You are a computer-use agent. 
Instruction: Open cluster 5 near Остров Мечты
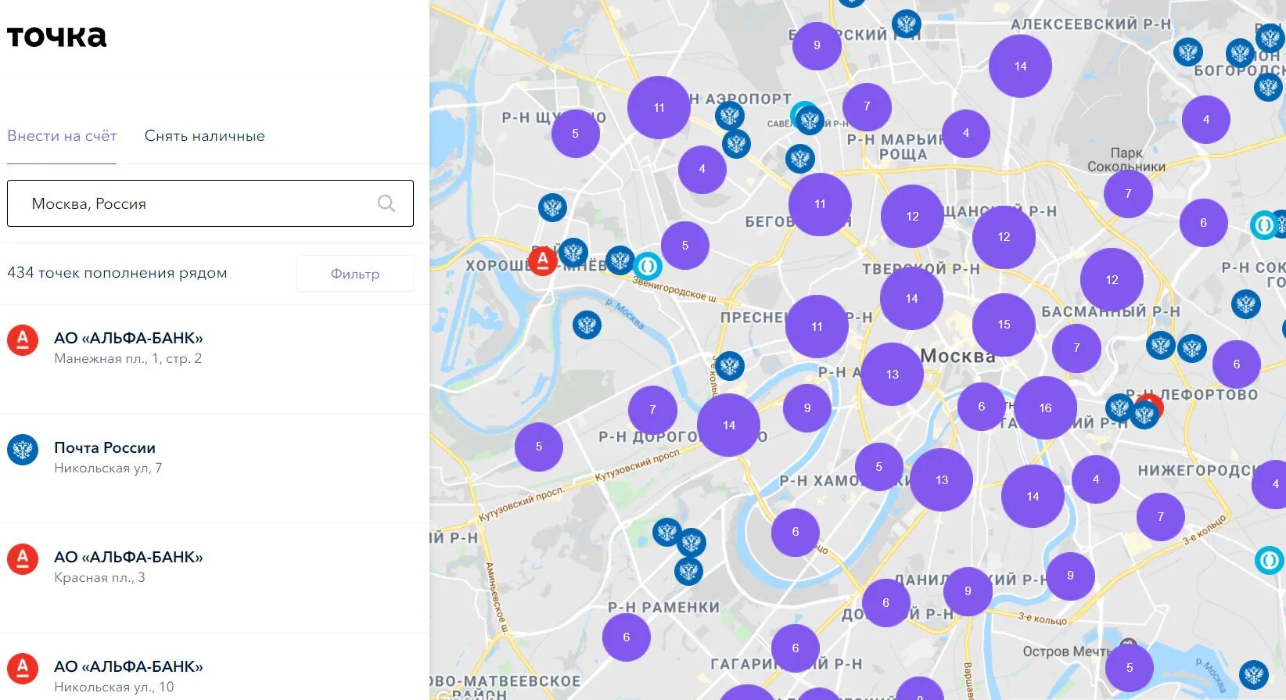1129,667
